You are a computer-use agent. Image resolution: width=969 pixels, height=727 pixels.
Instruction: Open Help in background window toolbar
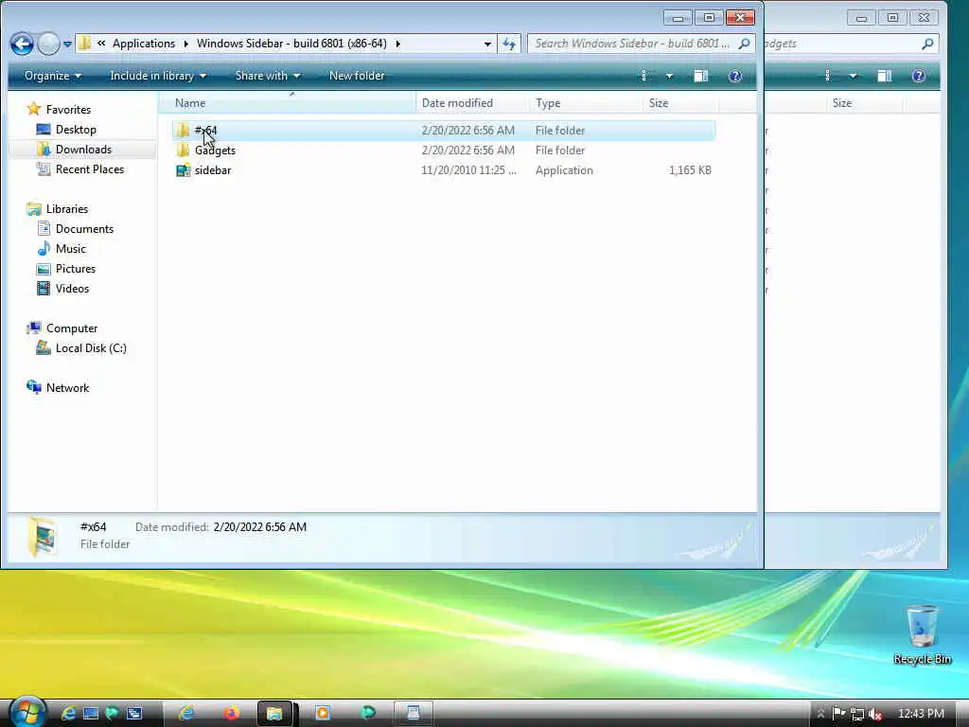(918, 76)
